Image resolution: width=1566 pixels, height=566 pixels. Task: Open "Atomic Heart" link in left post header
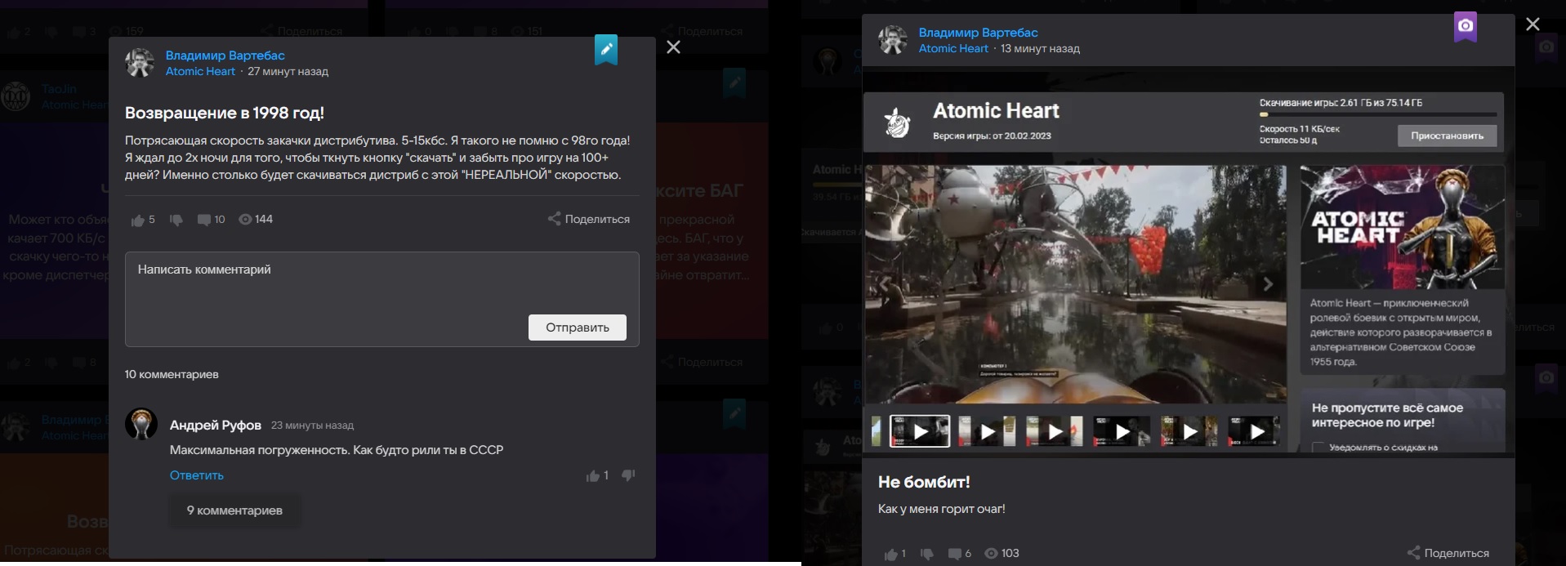coord(200,72)
